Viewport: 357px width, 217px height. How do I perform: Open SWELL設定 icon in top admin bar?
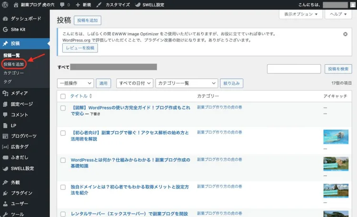coord(138,5)
